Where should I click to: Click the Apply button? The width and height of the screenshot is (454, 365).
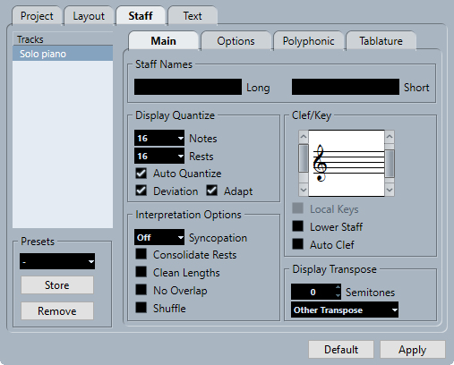413,350
